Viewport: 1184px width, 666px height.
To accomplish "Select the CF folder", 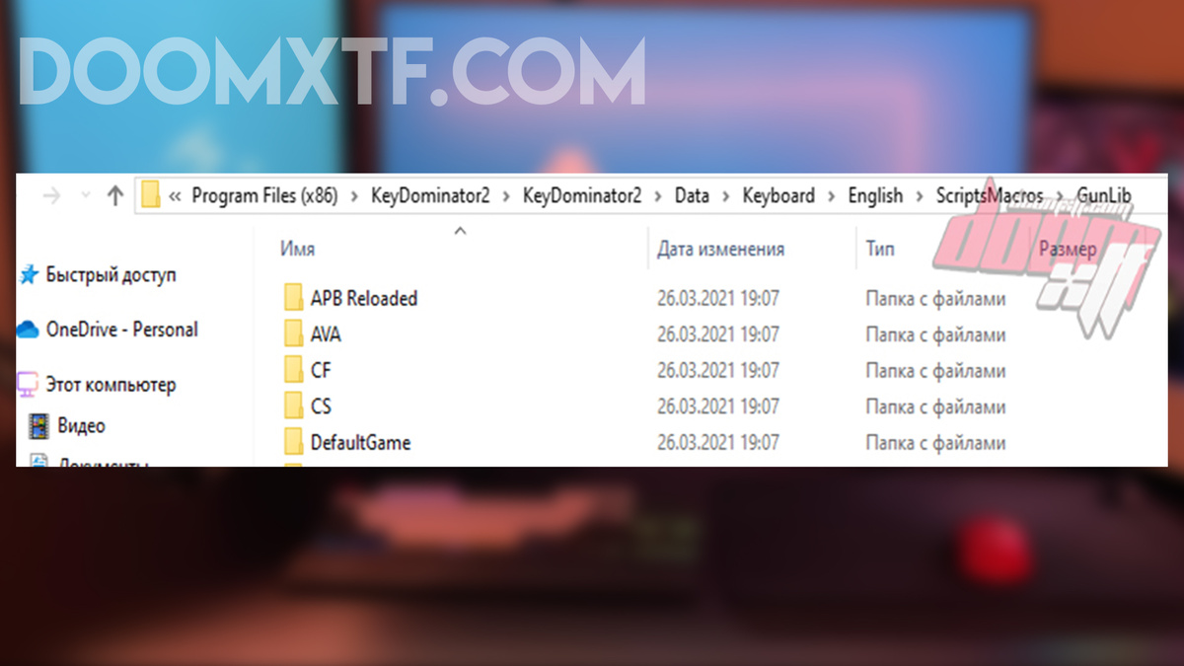I will [x=321, y=371].
